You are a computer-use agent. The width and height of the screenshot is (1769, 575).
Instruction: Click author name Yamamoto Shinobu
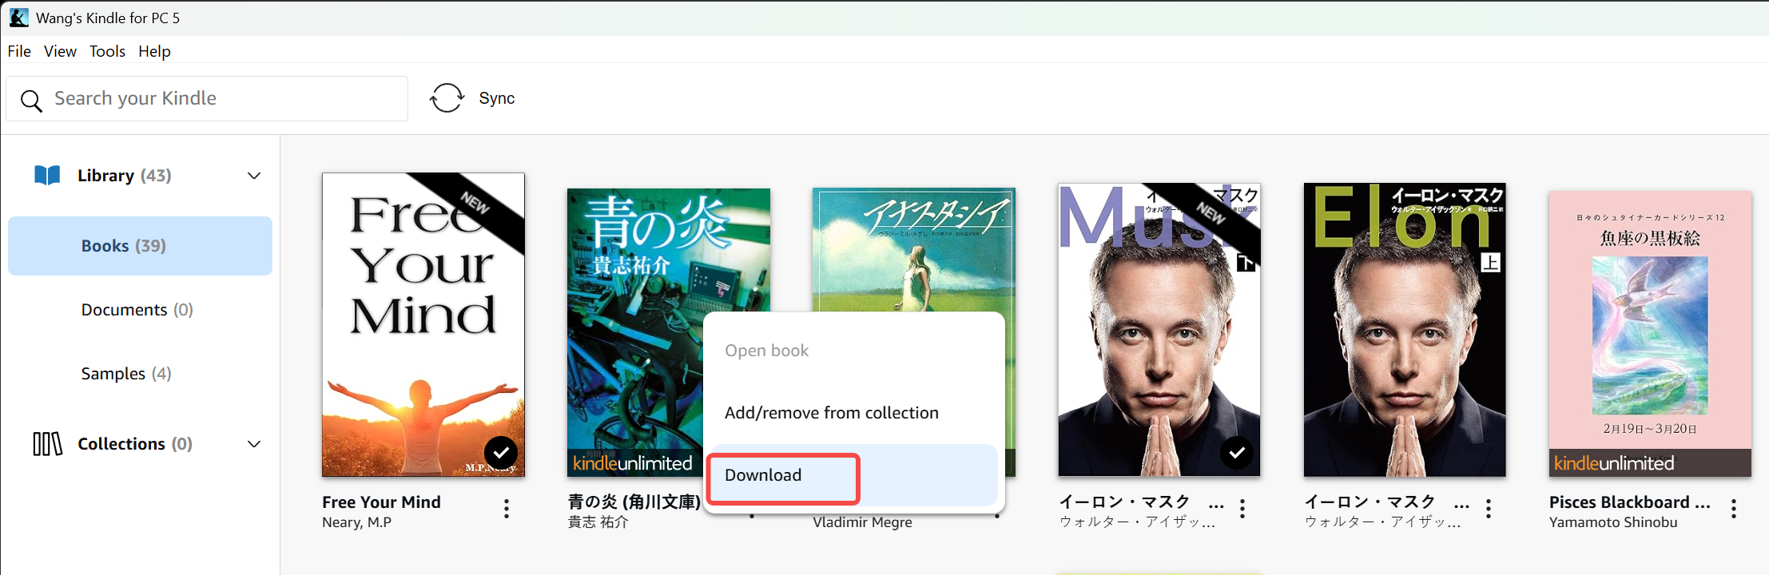(1613, 522)
